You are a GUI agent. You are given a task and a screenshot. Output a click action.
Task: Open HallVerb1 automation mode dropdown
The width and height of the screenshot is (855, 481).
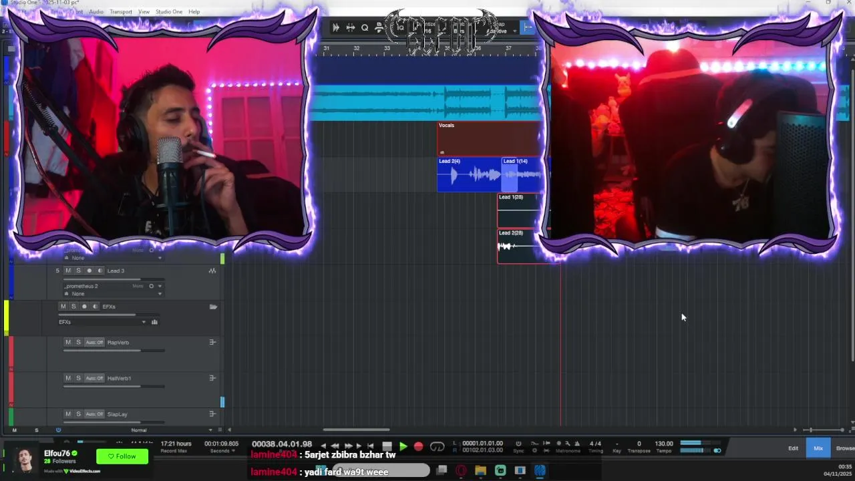[95, 378]
